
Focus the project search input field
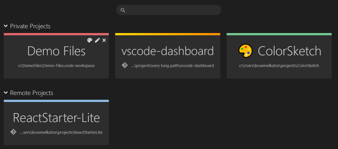click(169, 10)
